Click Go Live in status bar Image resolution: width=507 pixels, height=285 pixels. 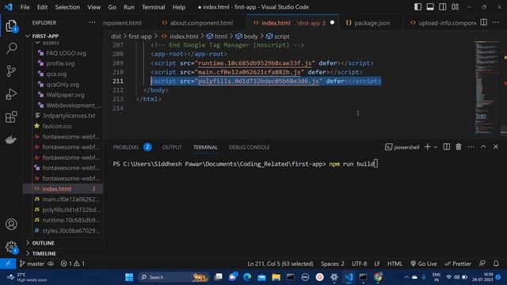pyautogui.click(x=424, y=264)
